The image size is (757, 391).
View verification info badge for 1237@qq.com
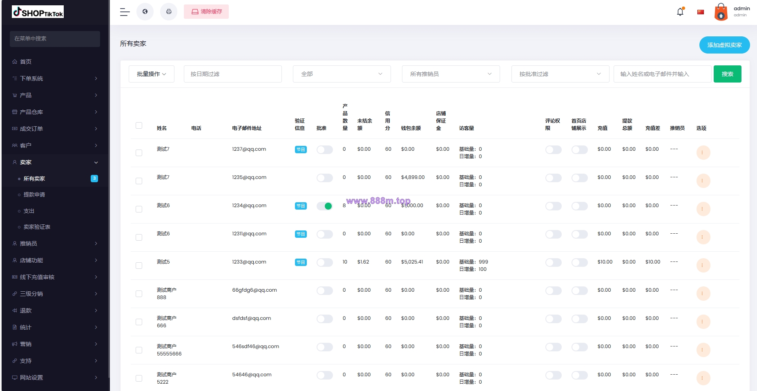(301, 150)
